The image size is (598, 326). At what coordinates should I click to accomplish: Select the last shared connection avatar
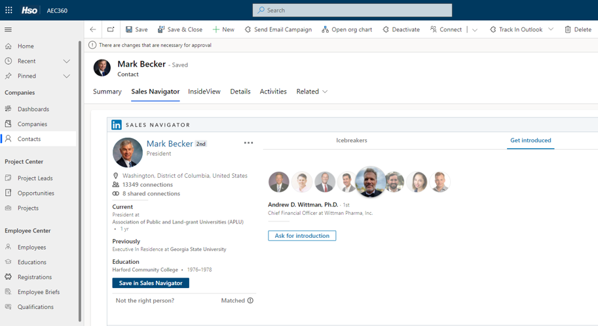tap(439, 182)
